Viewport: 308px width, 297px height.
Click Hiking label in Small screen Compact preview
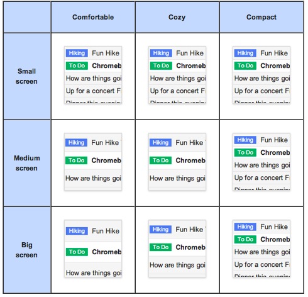point(245,53)
